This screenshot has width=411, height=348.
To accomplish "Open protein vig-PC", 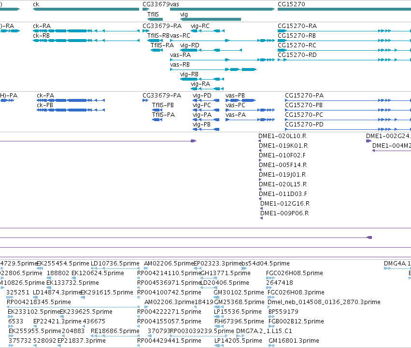I will (201, 105).
